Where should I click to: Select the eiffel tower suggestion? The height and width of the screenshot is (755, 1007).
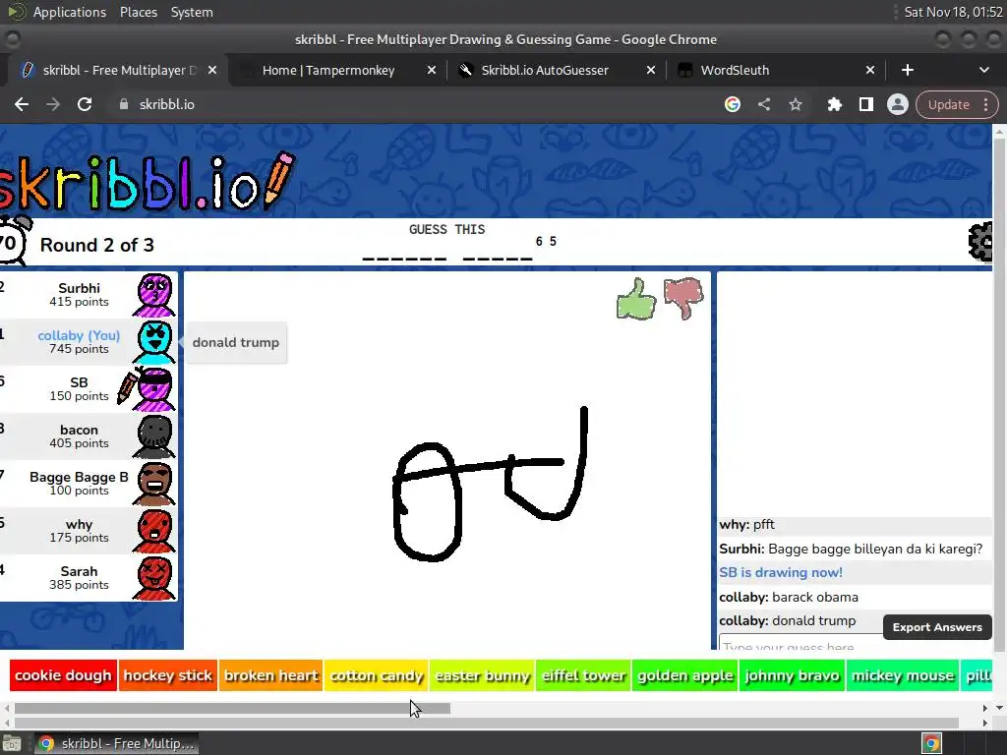[x=583, y=675]
